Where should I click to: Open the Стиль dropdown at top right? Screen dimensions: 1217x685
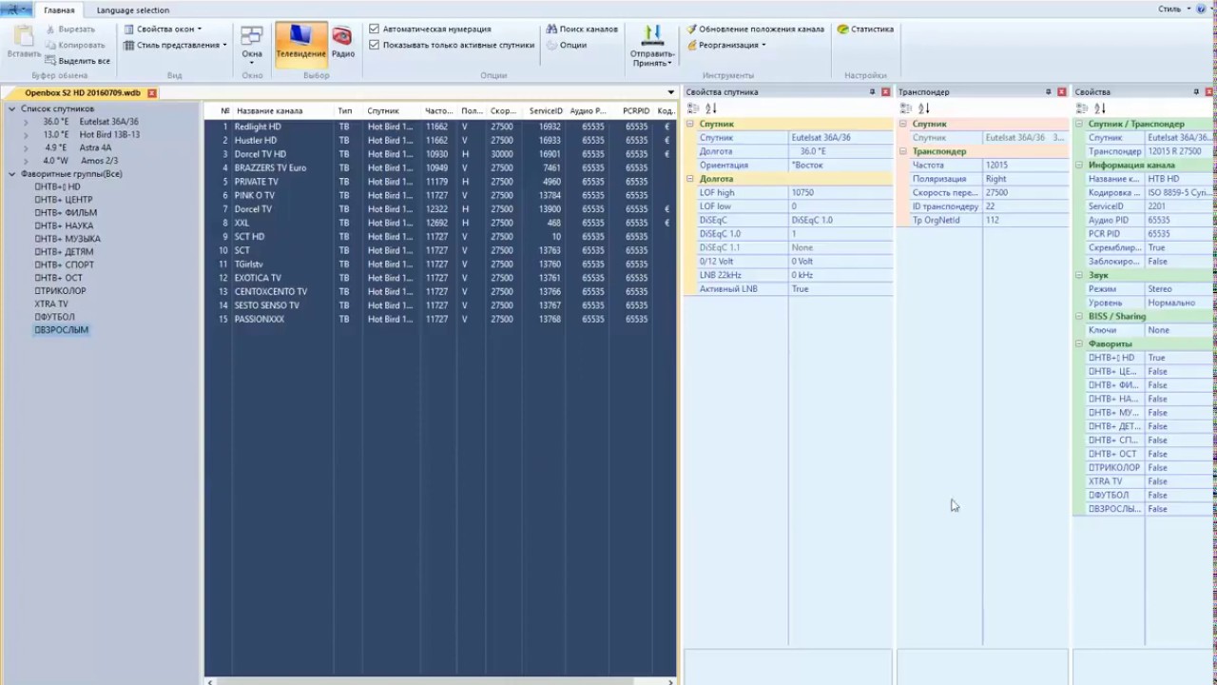pos(1173,10)
